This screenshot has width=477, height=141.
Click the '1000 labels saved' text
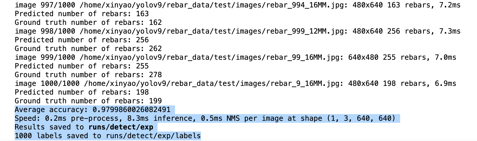pyautogui.click(x=51, y=136)
